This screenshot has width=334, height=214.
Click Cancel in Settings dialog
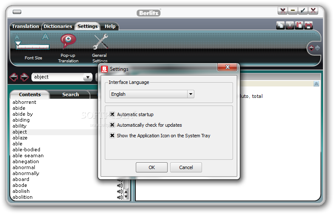click(x=186, y=167)
